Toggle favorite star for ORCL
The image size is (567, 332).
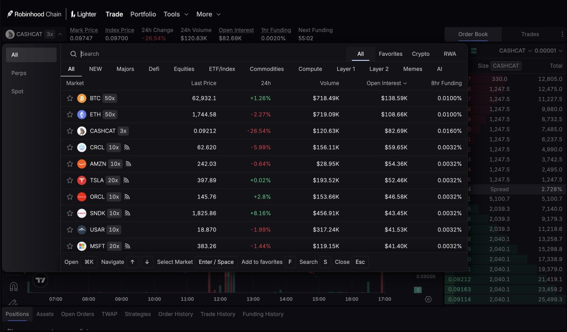[x=70, y=197]
